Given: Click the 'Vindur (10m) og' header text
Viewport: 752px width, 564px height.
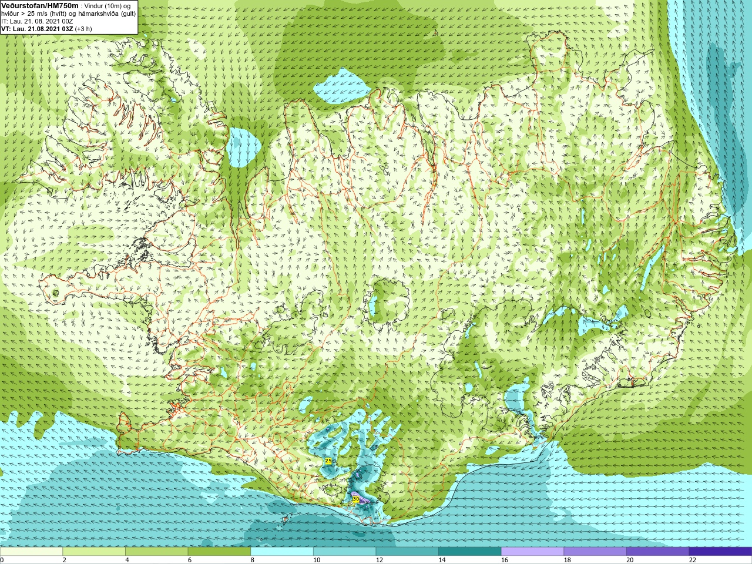Looking at the screenshot, I should (109, 5).
